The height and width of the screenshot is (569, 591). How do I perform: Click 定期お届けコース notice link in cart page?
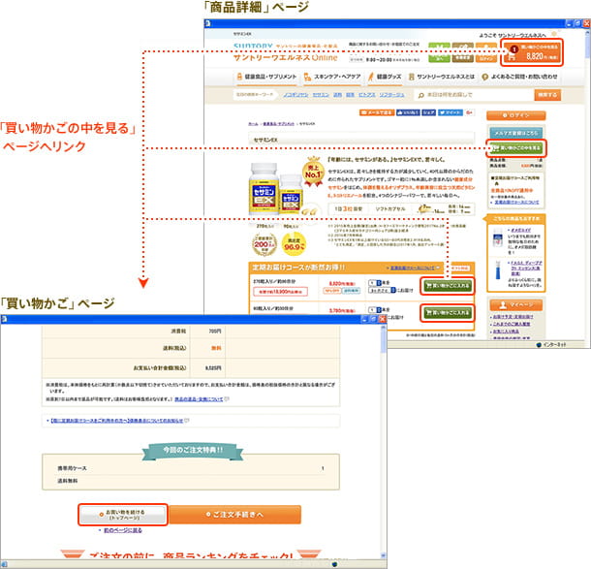pyautogui.click(x=117, y=421)
